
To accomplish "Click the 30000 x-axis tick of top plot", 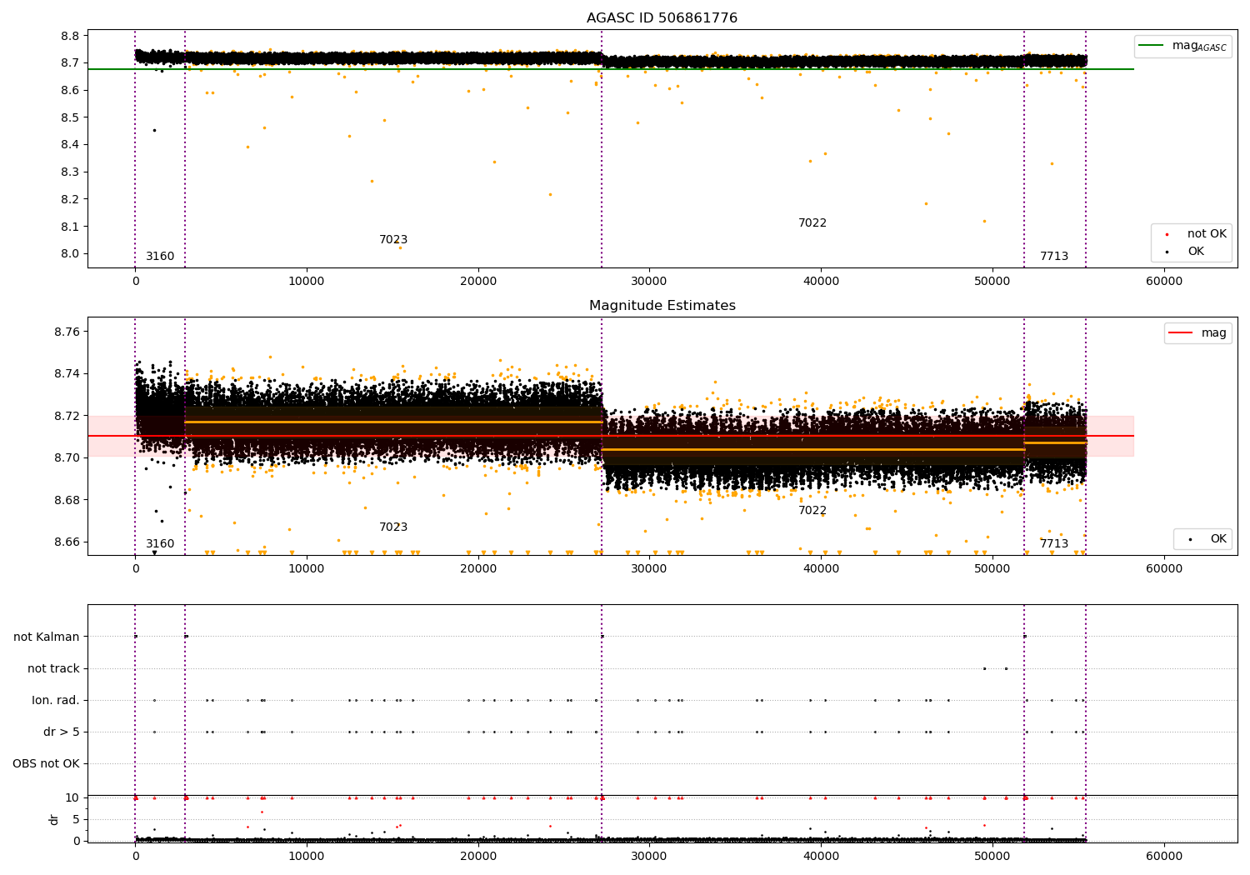I will [x=649, y=282].
